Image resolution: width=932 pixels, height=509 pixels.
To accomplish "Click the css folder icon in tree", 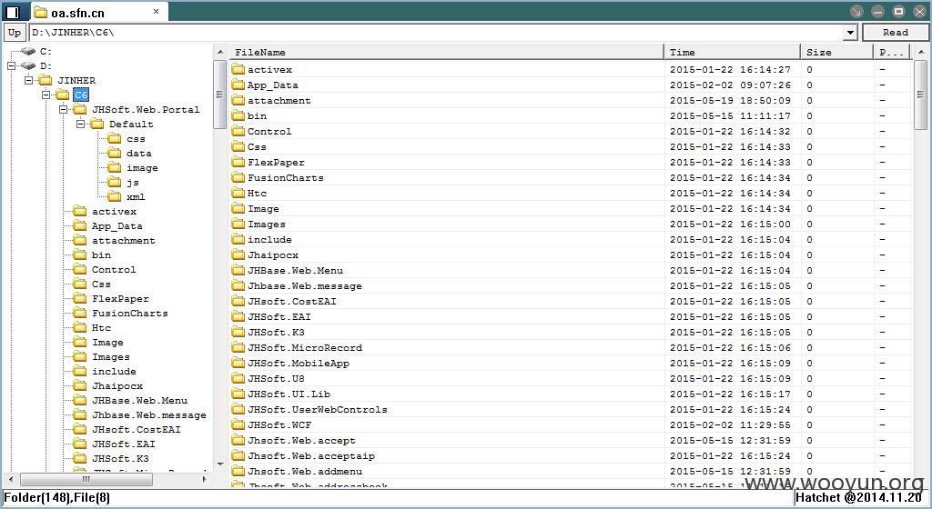I will pyautogui.click(x=114, y=138).
